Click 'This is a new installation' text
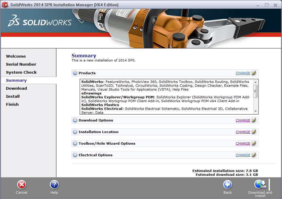This screenshot has height=199, width=282. [104, 61]
